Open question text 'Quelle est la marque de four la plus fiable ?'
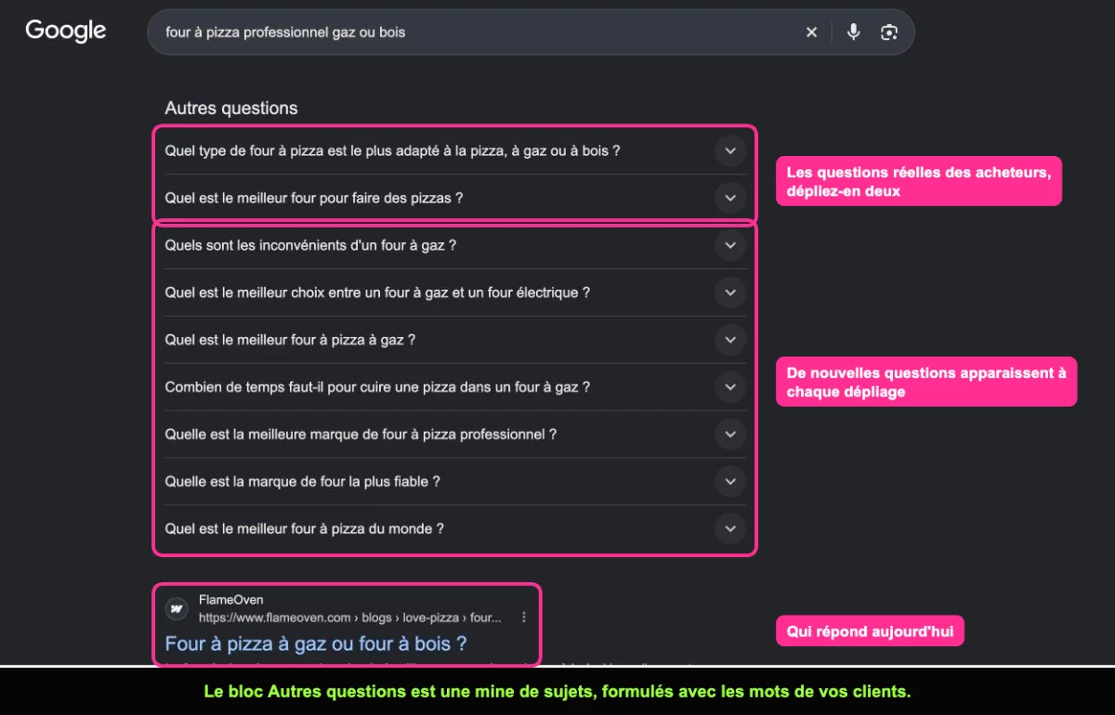Screen dimensions: 1115x715 (x=302, y=482)
